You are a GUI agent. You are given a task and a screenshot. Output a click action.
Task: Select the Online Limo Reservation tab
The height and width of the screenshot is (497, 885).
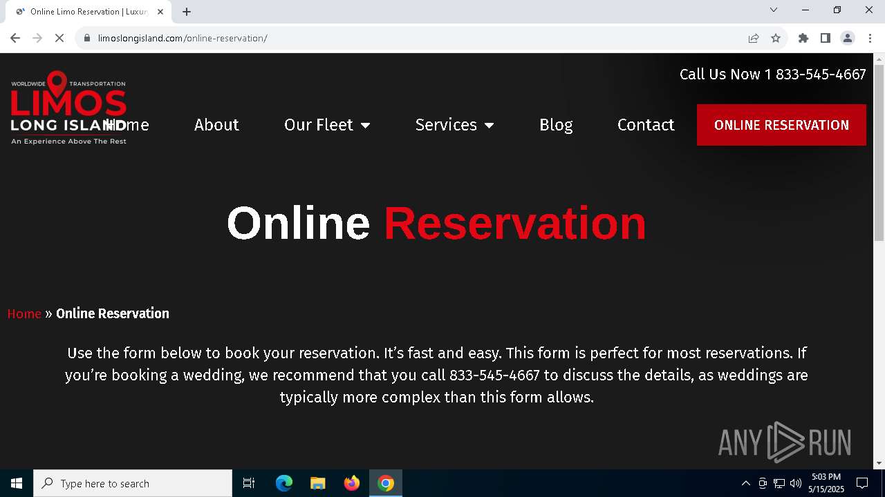coord(88,12)
